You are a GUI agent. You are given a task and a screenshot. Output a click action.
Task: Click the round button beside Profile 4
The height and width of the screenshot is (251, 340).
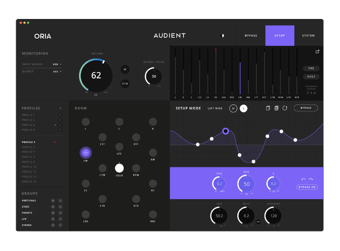[x=60, y=130]
